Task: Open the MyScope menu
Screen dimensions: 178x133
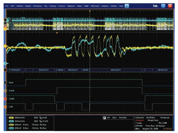Action: tap(95, 6)
